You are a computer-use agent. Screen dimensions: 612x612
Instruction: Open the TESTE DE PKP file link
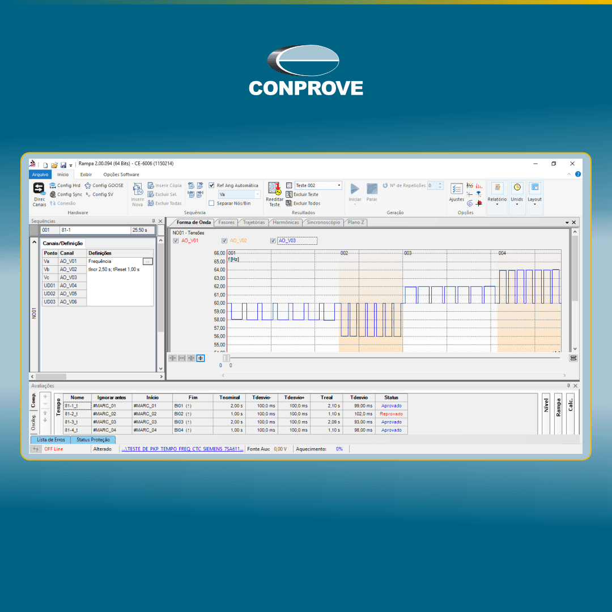tap(181, 449)
